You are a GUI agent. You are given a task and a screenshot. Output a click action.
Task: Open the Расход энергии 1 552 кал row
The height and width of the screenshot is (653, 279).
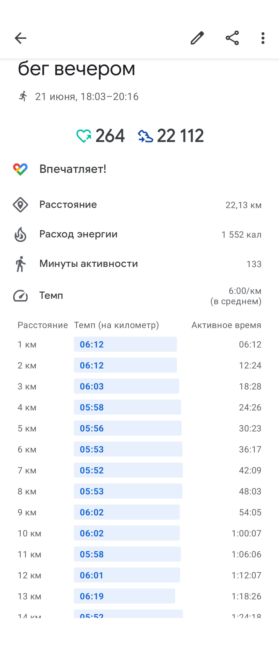pos(139,234)
